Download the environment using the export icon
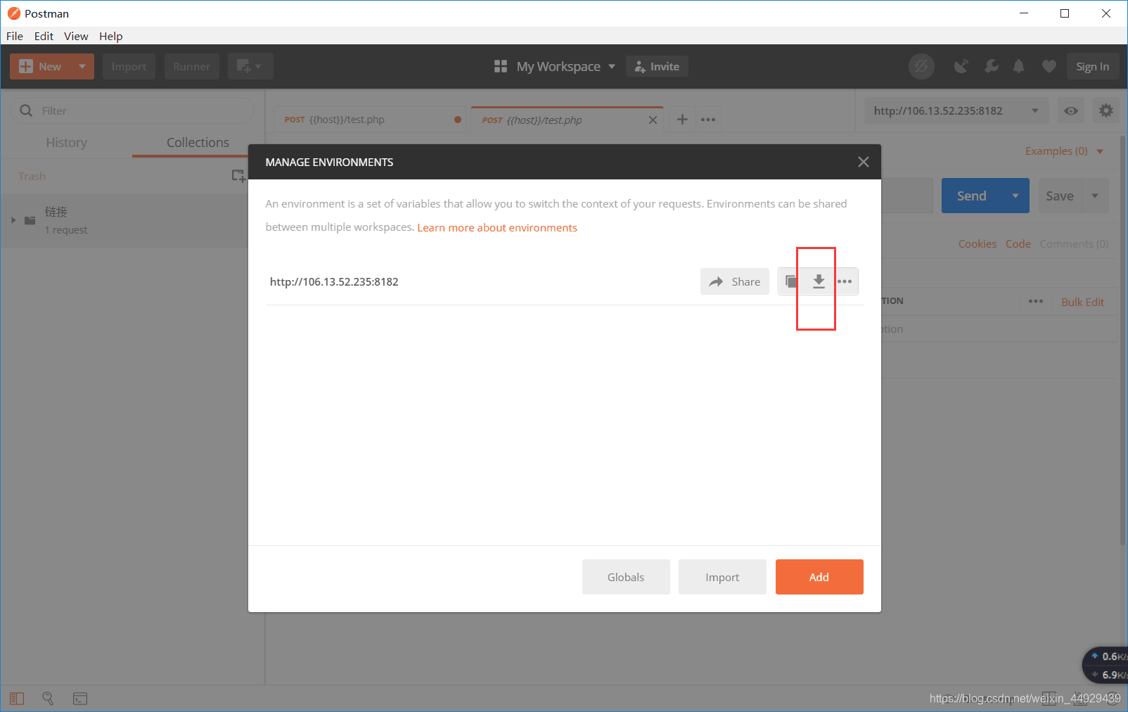This screenshot has height=712, width=1128. pos(819,281)
